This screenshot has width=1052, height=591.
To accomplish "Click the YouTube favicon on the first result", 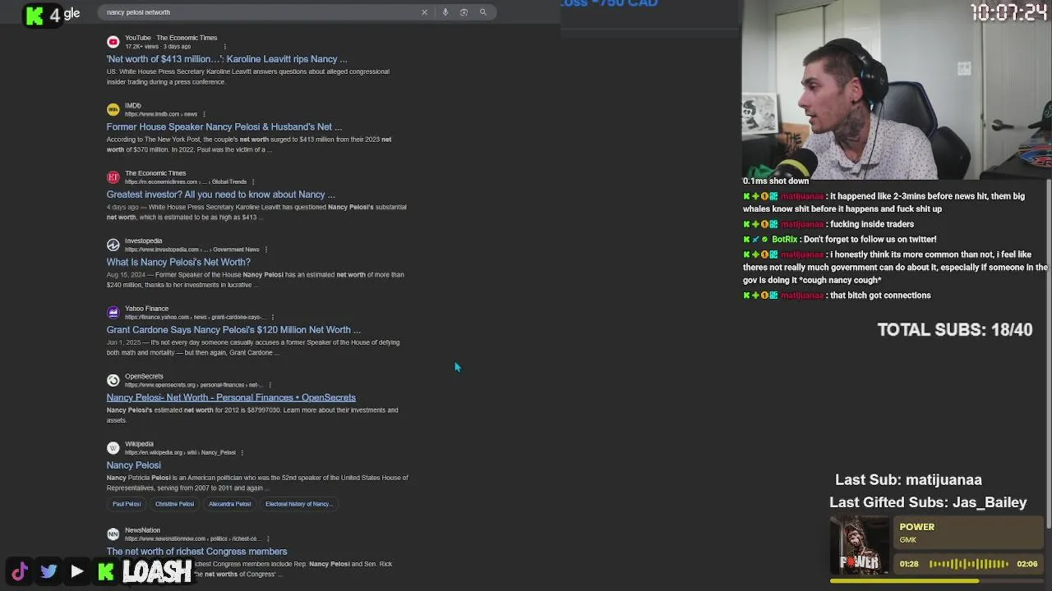I will pos(113,42).
